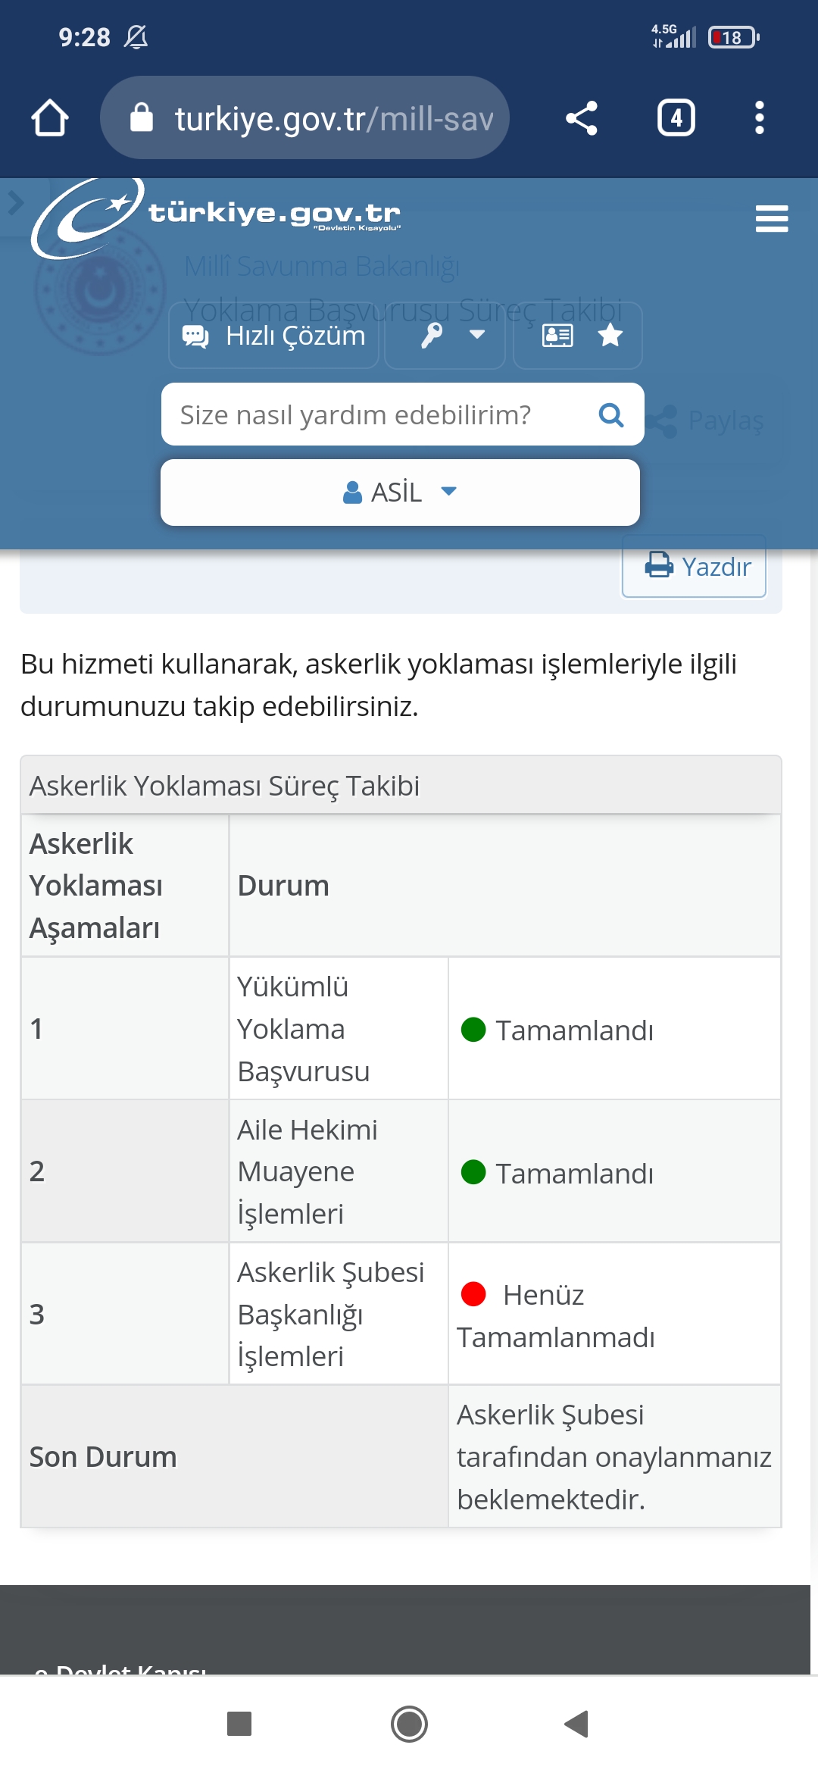This screenshot has height=1773, width=818.
Task: Expand the ASİL user dropdown
Action: pos(400,492)
